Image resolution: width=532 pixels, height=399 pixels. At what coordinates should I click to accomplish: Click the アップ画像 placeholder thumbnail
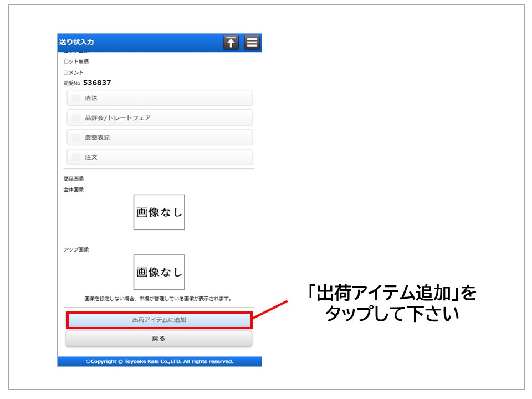coord(159,272)
